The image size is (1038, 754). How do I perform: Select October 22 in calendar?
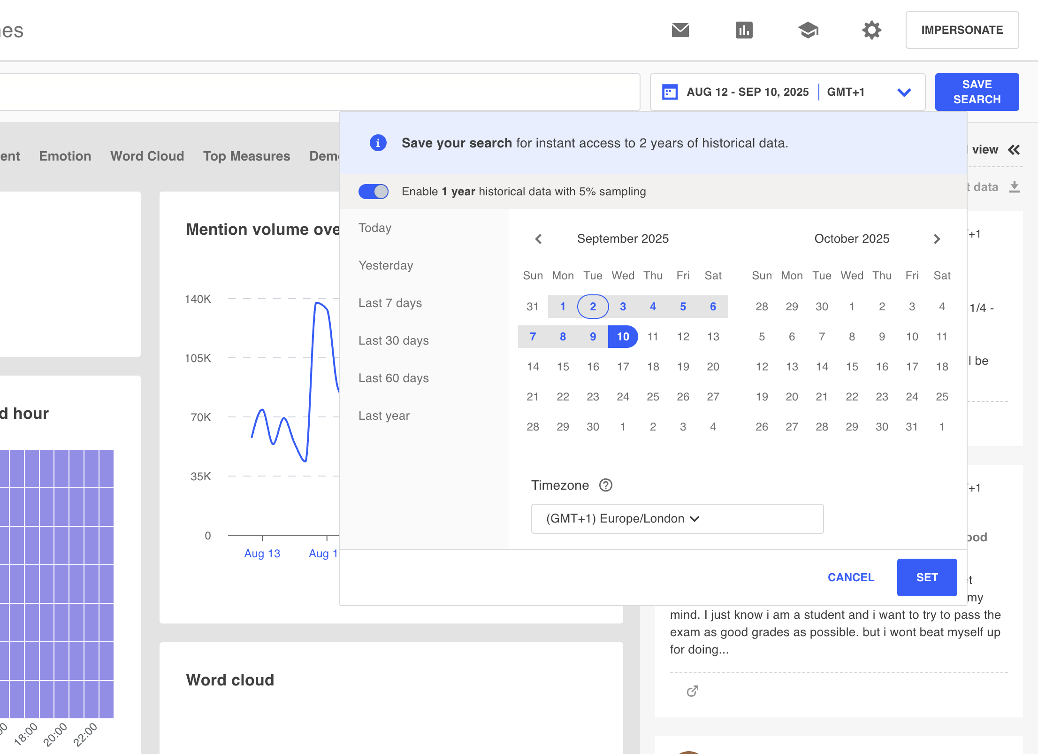(852, 397)
